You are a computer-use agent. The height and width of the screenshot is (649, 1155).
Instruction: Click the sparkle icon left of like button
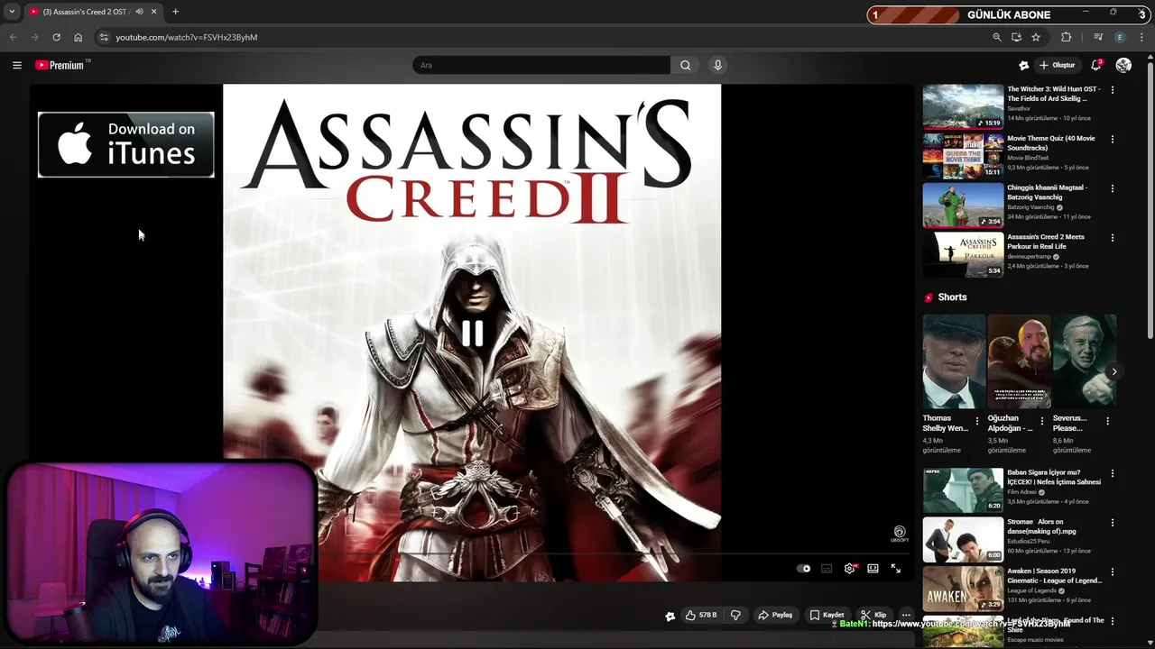click(x=670, y=616)
